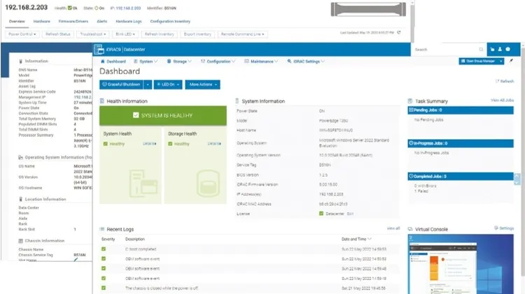Open the LED On dropdown
Image resolution: width=525 pixels, height=294 pixels.
click(x=168, y=84)
